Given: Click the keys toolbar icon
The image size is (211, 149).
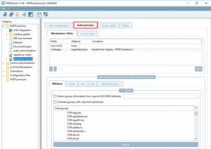Looking at the screenshot, I should pos(24,14).
